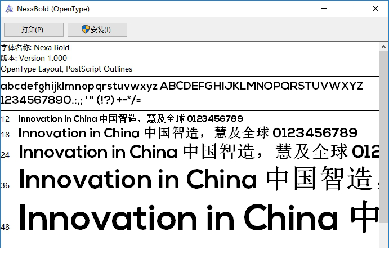
Task: Click the 18-point Innovation in China sample
Action: (188, 133)
